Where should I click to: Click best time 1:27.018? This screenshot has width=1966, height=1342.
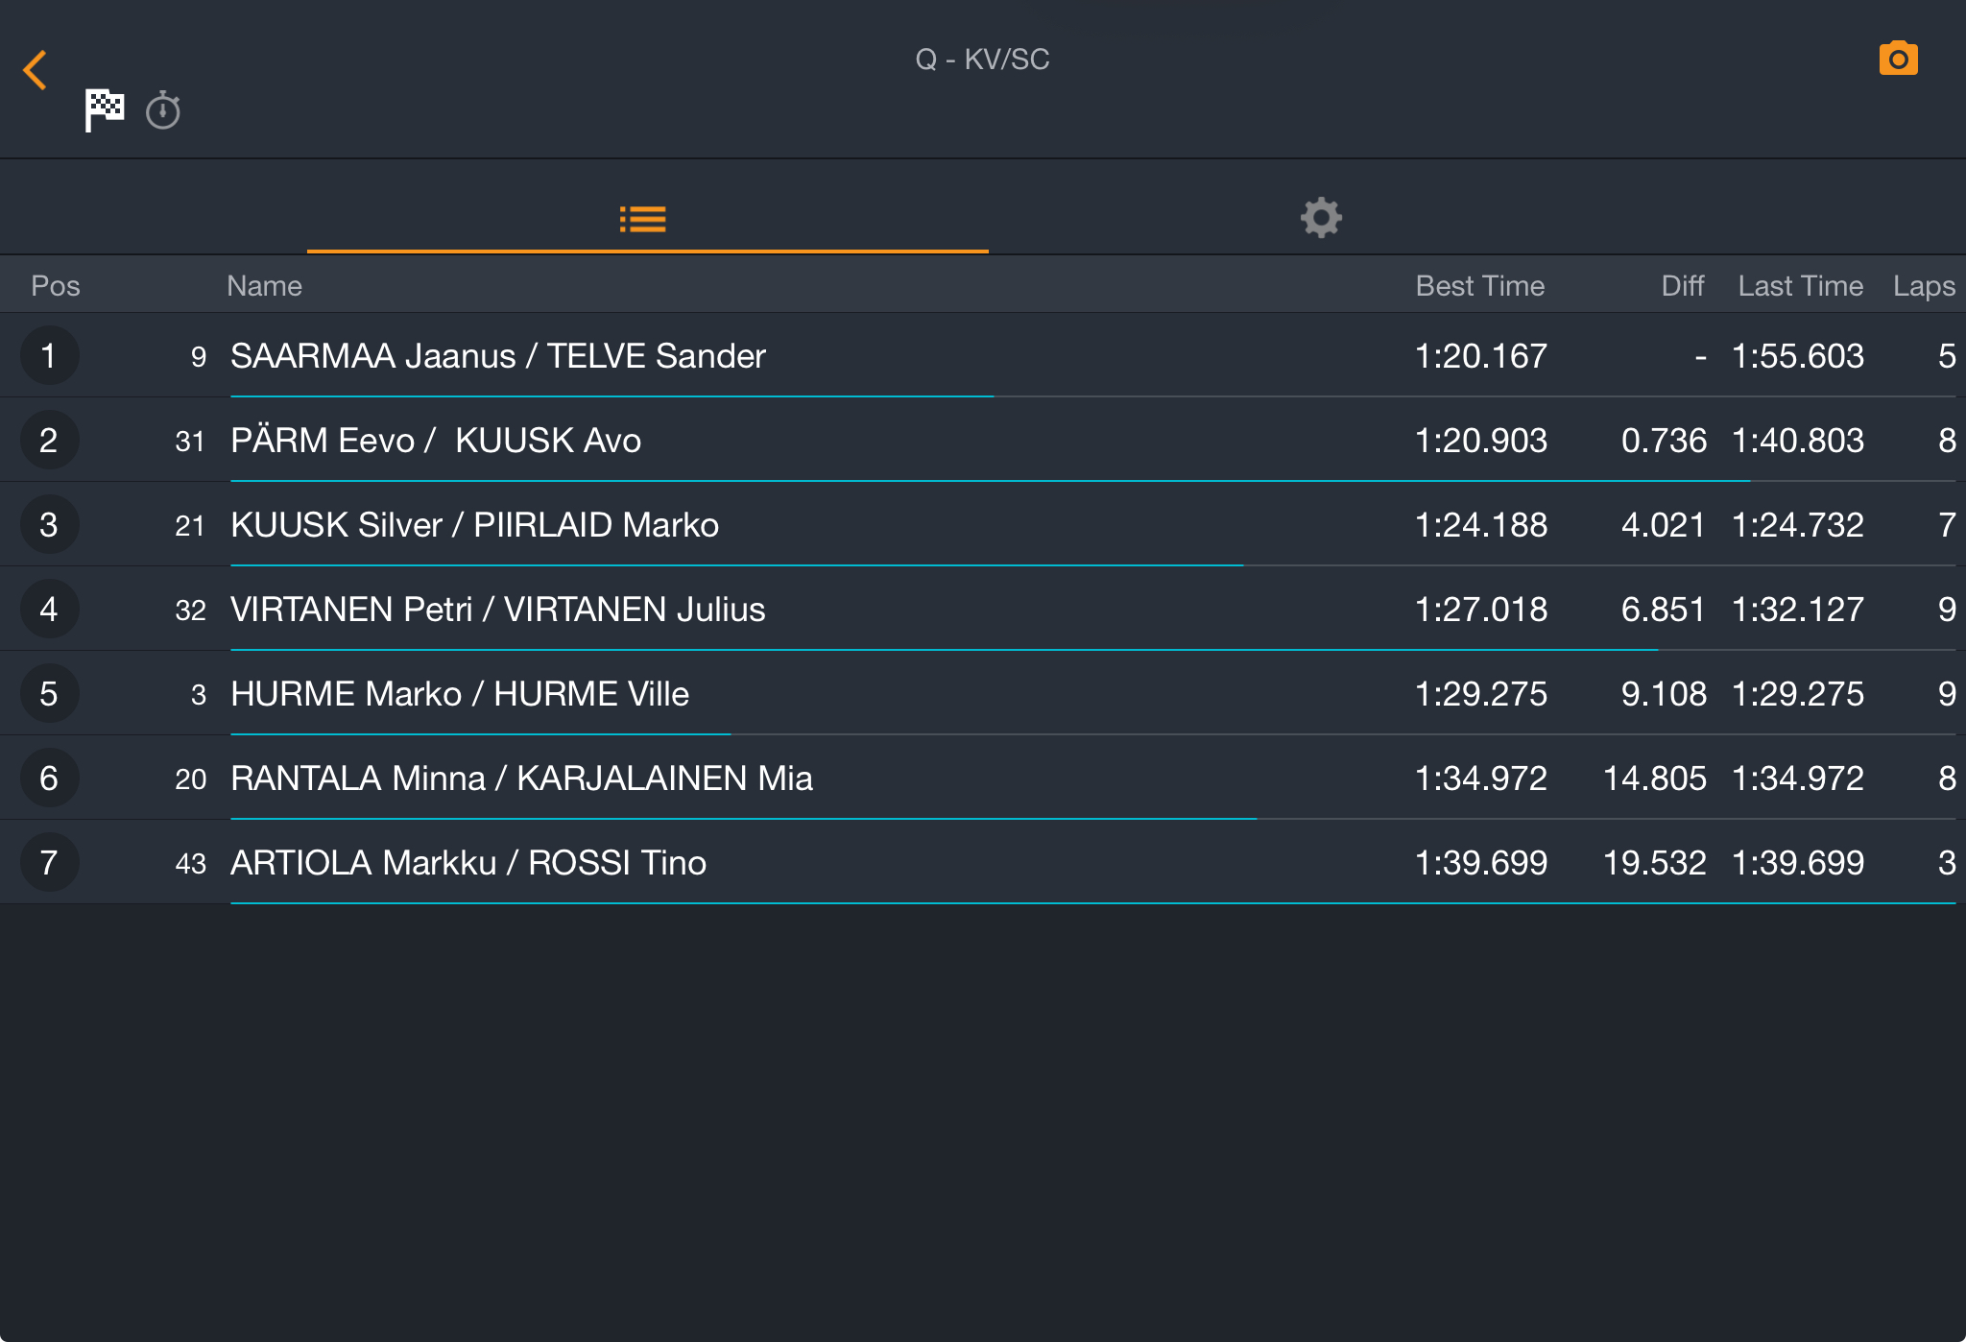click(x=1481, y=610)
